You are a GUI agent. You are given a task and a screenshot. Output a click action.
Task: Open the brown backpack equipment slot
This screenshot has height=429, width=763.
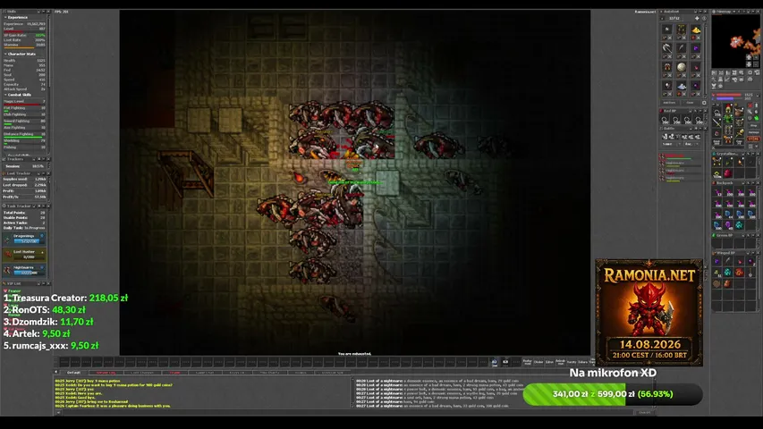tap(739, 112)
